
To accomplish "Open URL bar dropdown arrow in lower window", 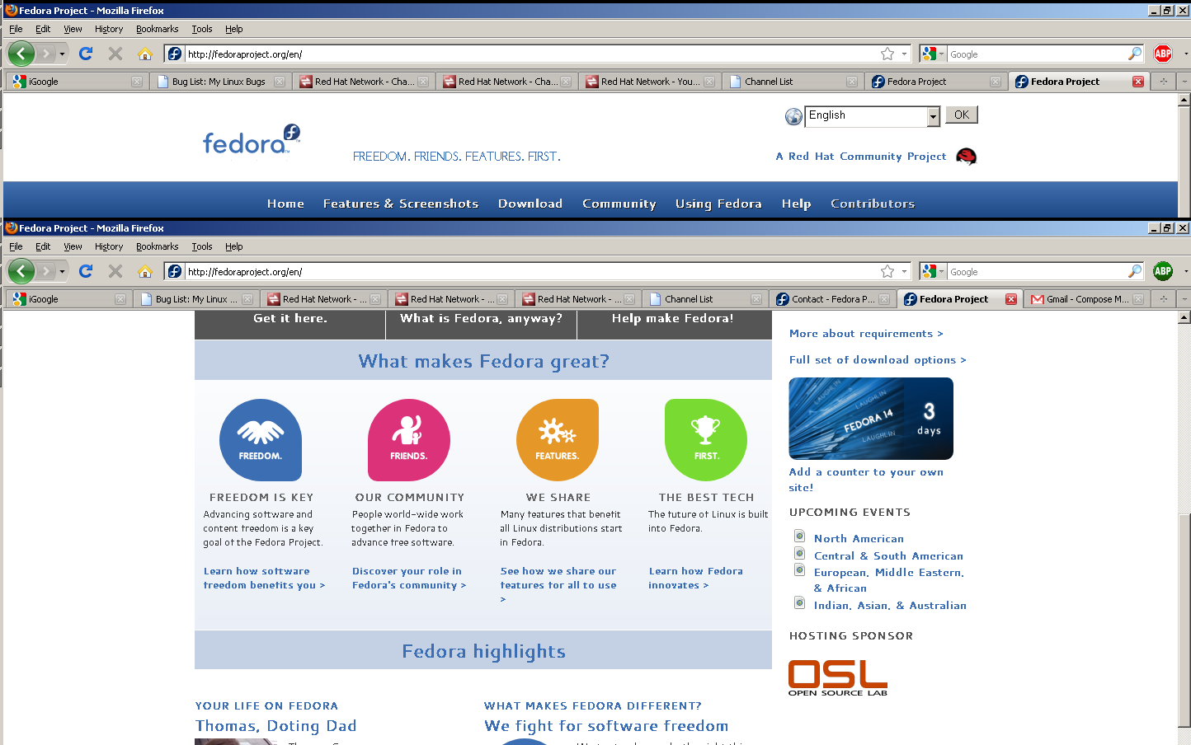I will point(904,271).
